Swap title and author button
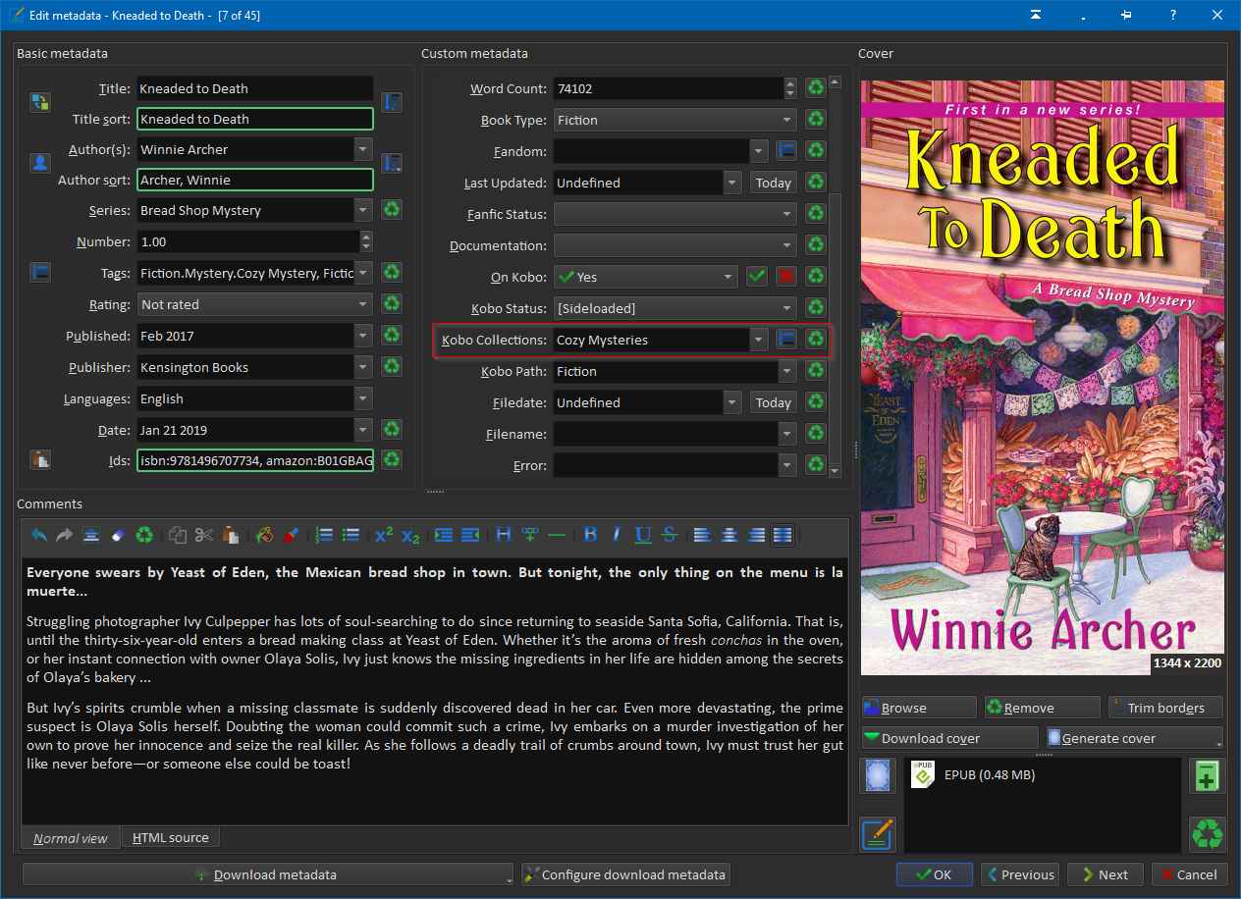The width and height of the screenshot is (1241, 899). [39, 103]
